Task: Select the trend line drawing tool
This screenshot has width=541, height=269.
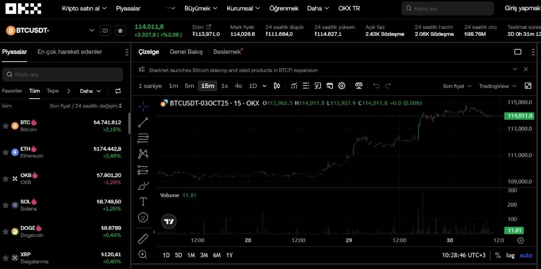Action: 143,122
